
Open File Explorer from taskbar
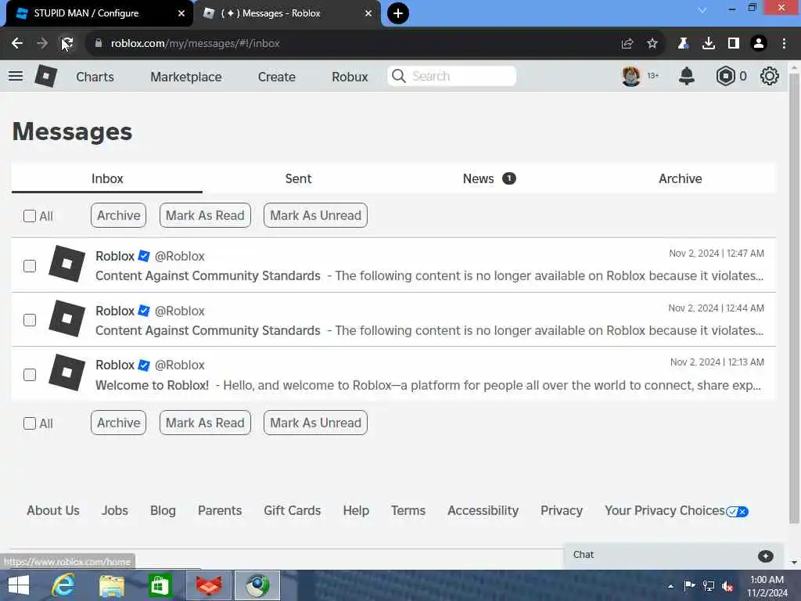(x=112, y=585)
